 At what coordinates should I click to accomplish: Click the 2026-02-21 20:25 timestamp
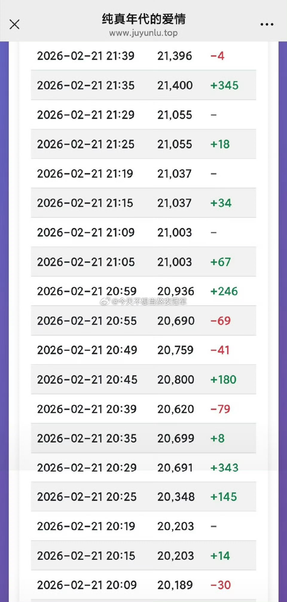coord(87,497)
